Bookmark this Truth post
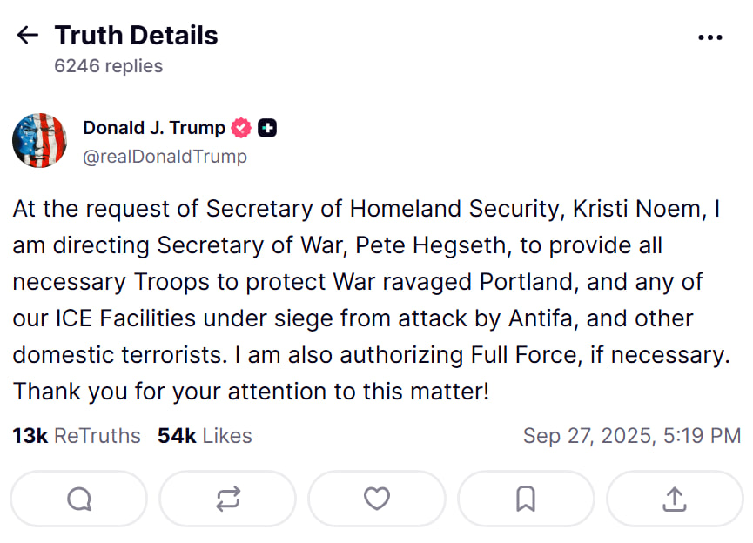Image resolution: width=753 pixels, height=543 pixels. point(526,499)
